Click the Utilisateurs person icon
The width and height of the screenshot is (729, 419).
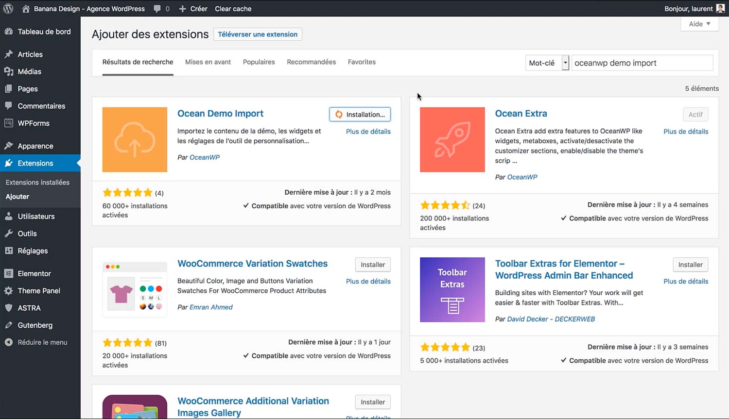click(9, 216)
